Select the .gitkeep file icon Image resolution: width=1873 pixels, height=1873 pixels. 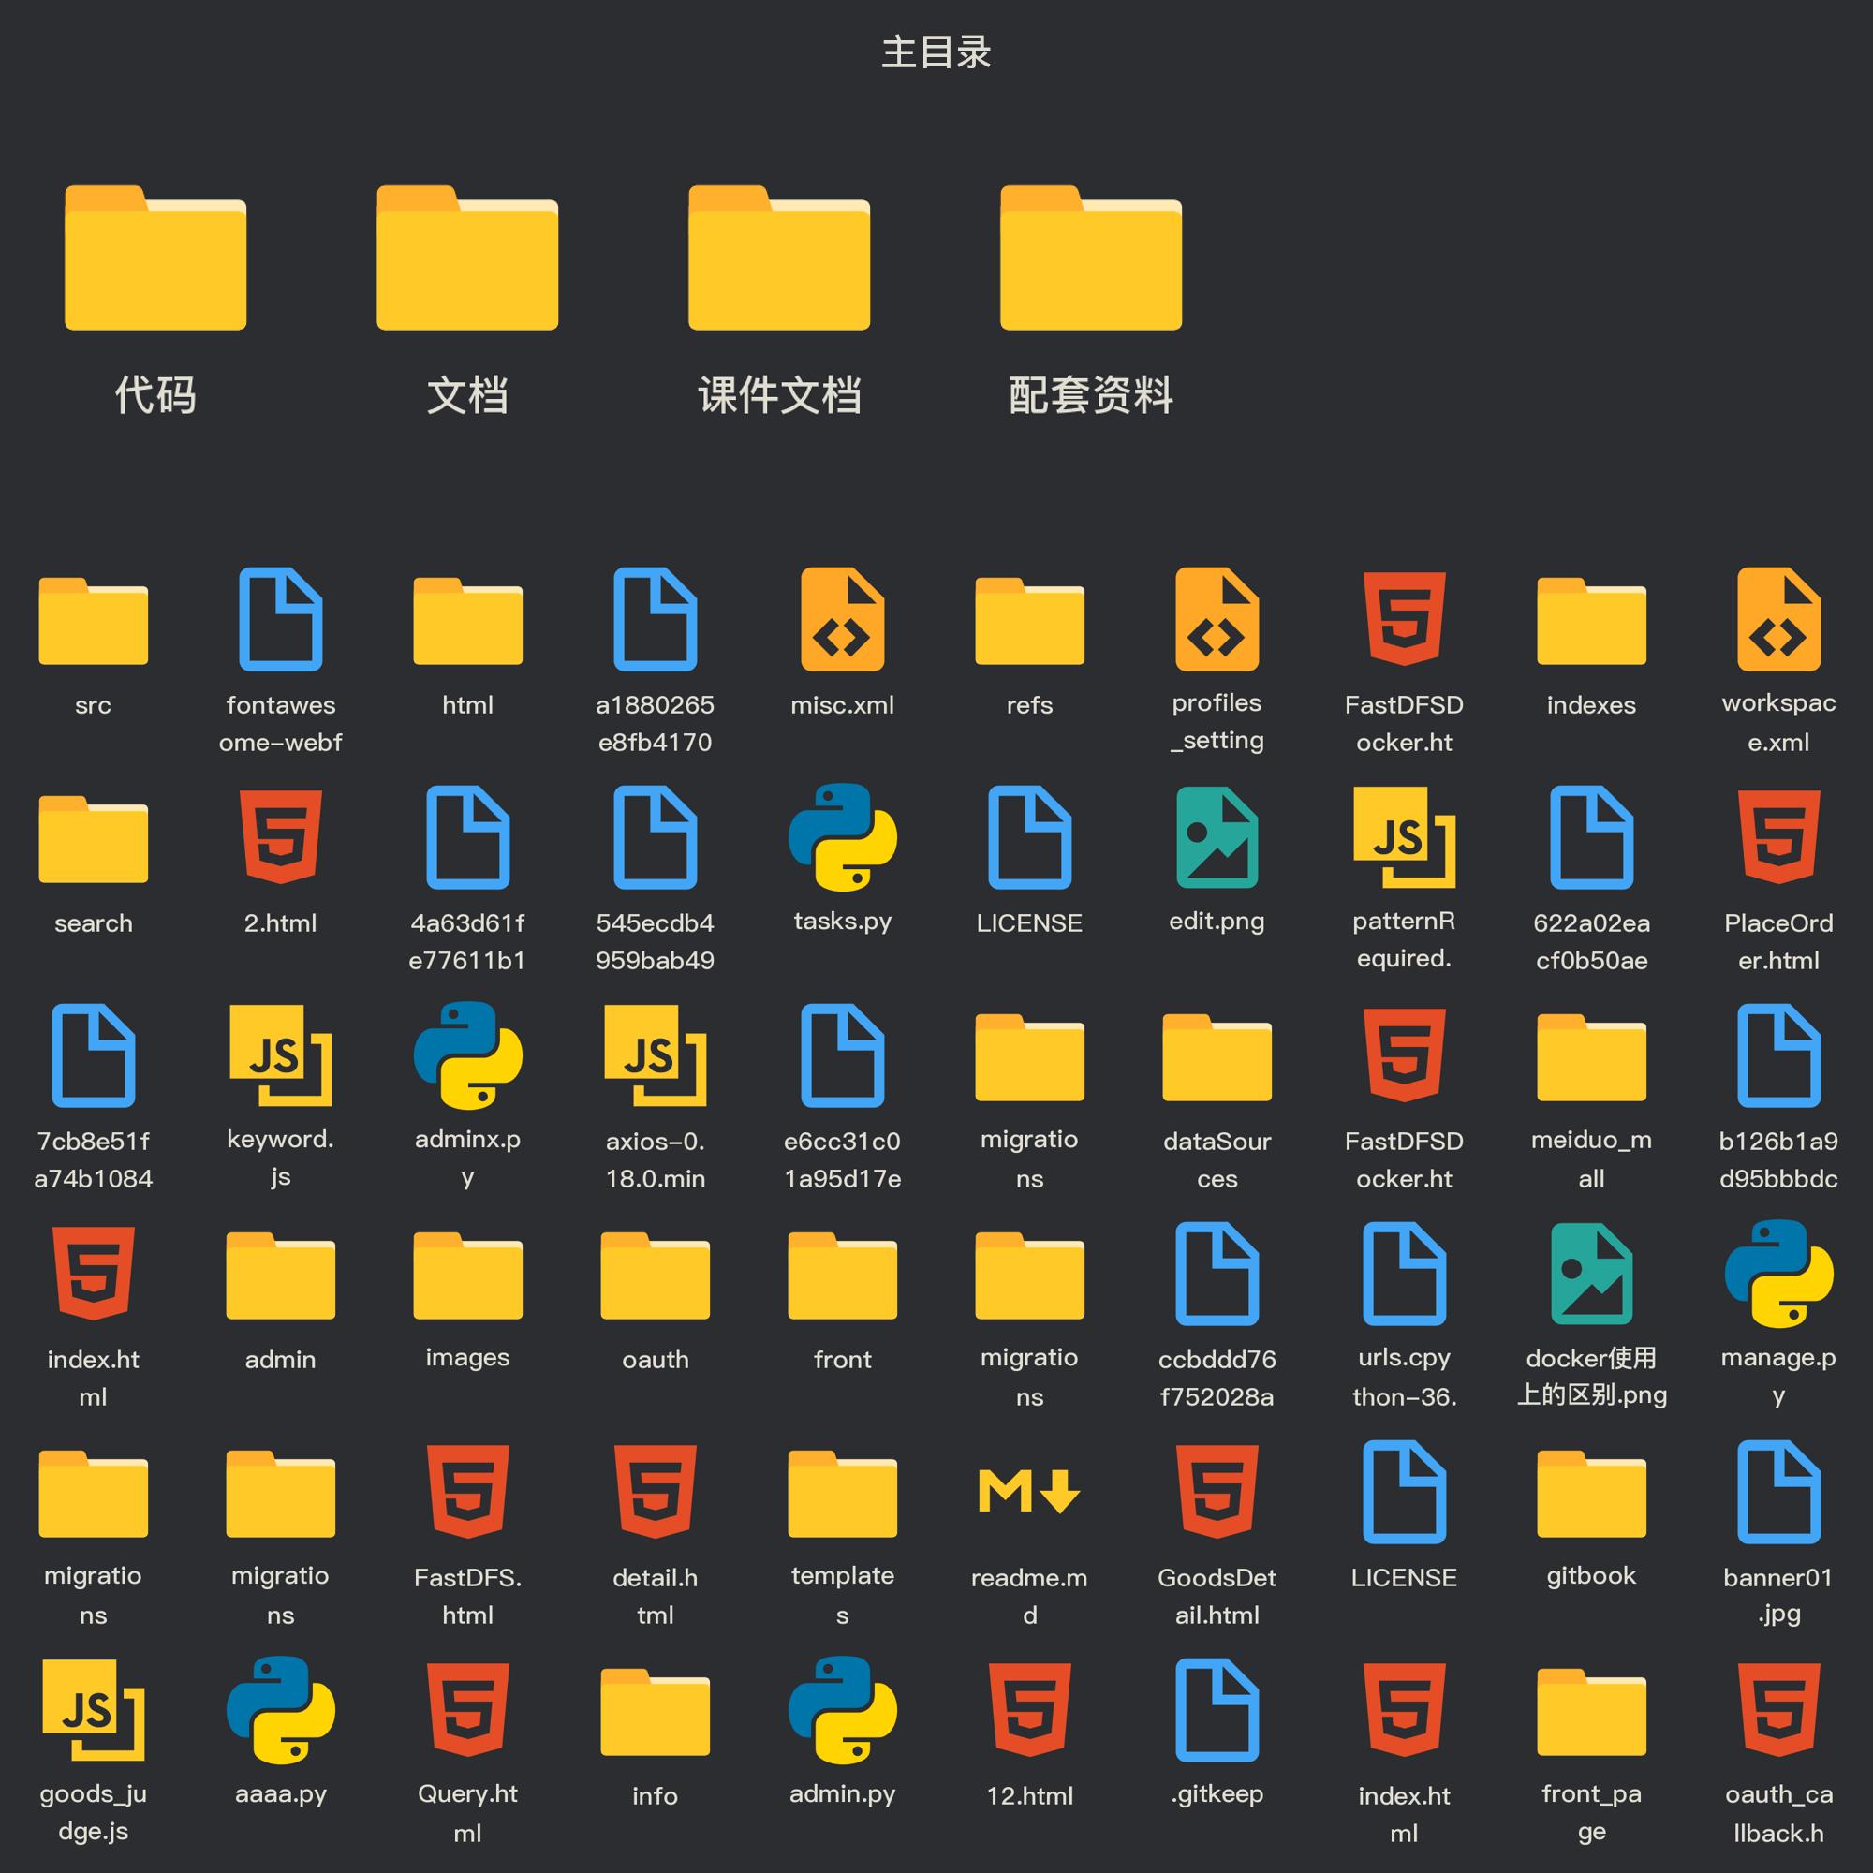click(x=1217, y=1710)
